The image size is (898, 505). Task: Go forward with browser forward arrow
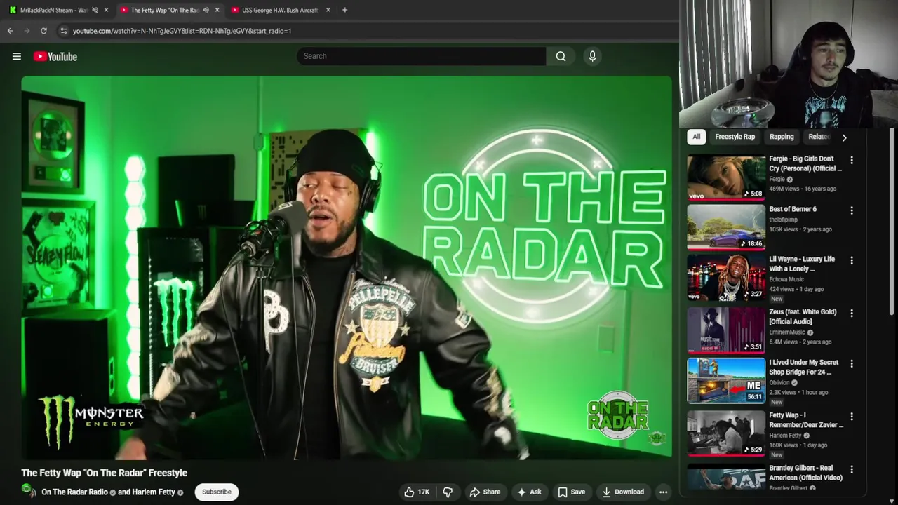(27, 31)
